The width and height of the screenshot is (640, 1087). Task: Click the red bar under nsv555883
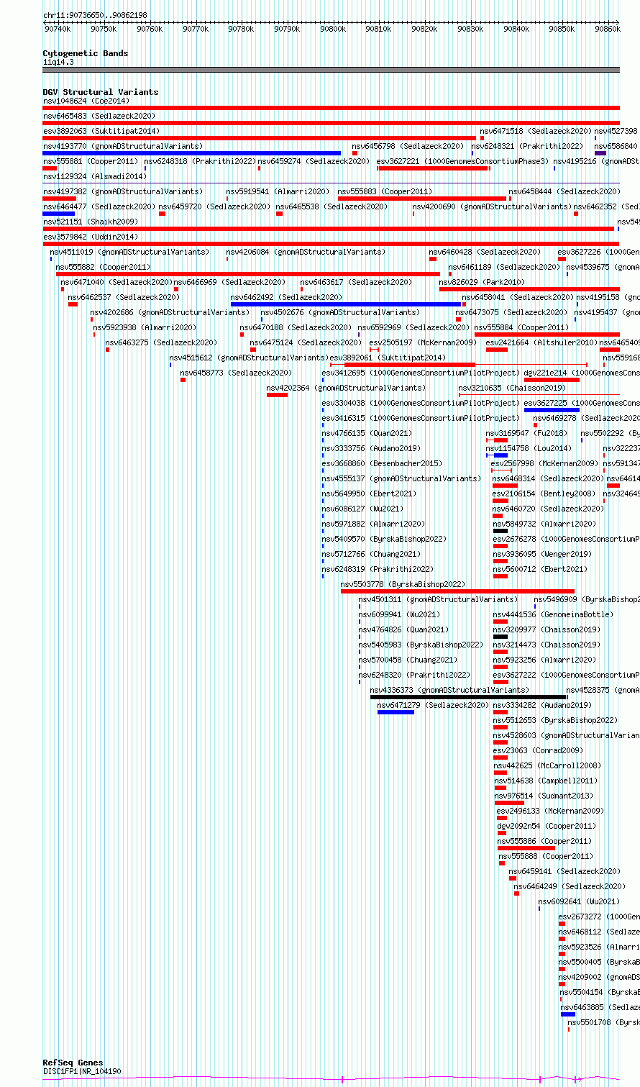422,199
